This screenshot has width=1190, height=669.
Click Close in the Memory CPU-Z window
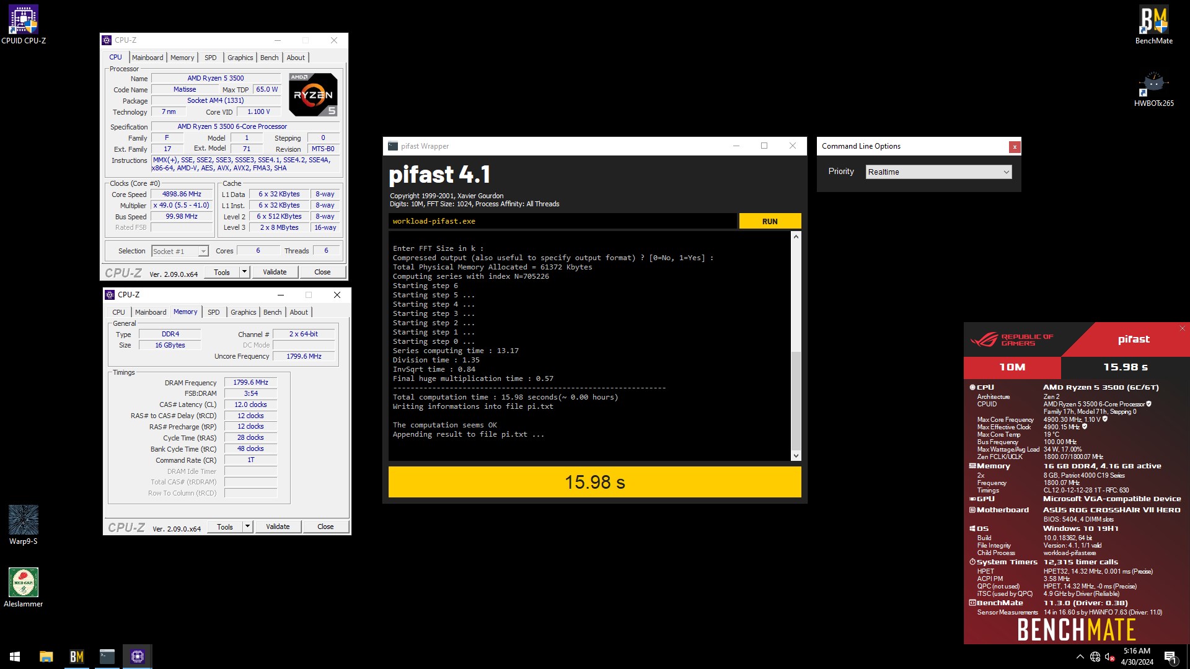[325, 527]
